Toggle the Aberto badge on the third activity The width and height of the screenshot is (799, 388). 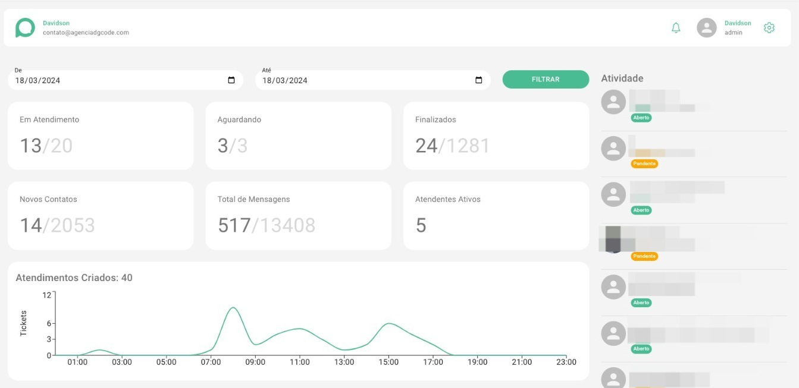click(x=643, y=210)
